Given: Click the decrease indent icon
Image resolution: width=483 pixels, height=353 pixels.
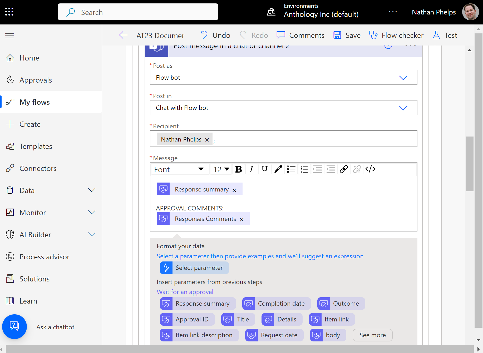Looking at the screenshot, I should point(331,169).
